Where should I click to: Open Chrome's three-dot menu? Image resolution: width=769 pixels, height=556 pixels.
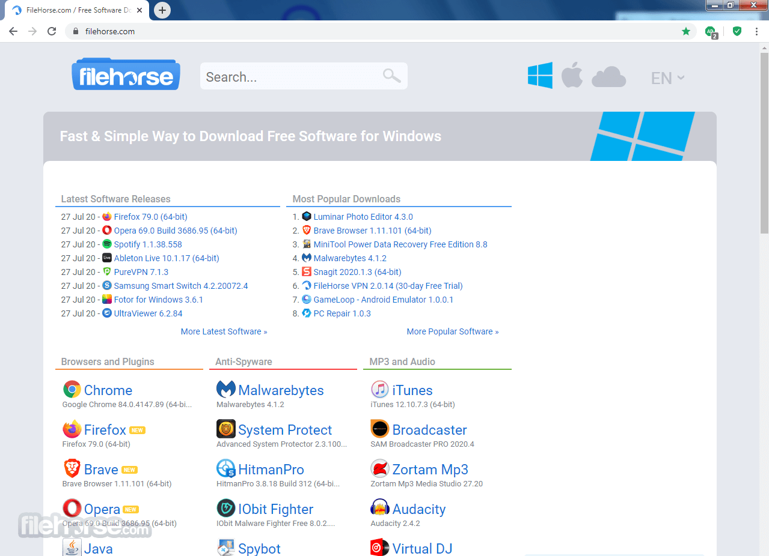click(x=756, y=31)
